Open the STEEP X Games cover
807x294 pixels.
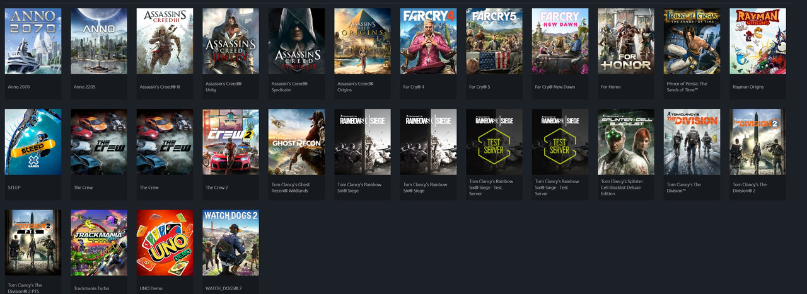[x=33, y=142]
